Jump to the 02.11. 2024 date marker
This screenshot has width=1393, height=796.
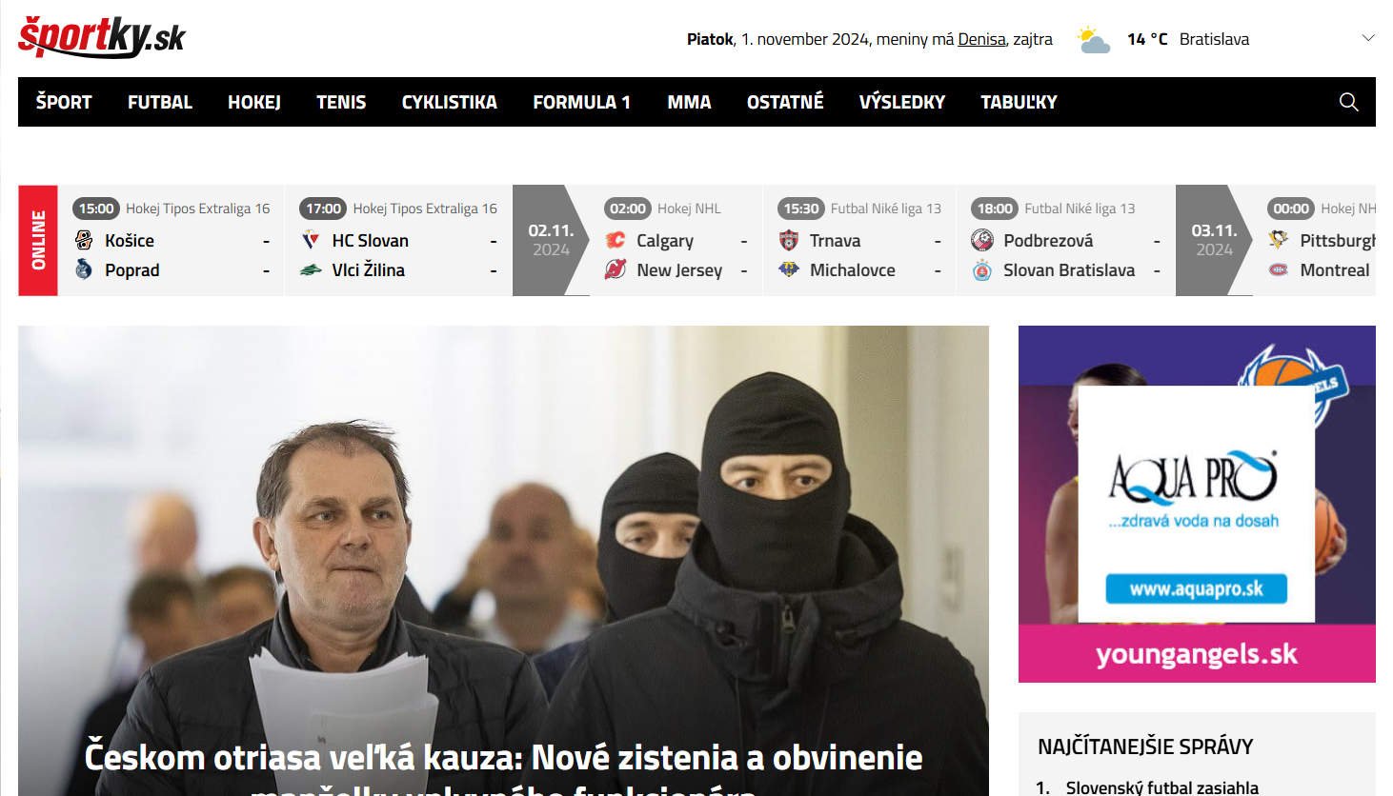point(550,241)
